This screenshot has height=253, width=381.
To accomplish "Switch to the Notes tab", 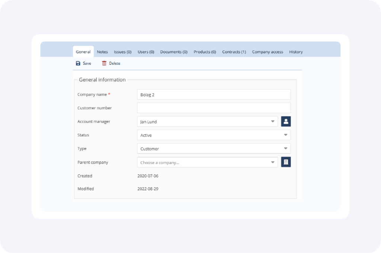I will 102,52.
